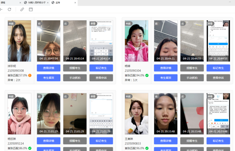
Task: Click orange warning icon beside 57.0% match
Action: [30, 75]
